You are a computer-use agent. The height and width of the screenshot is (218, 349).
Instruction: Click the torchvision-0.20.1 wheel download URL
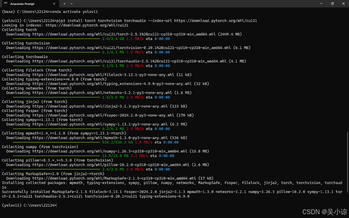point(132,48)
